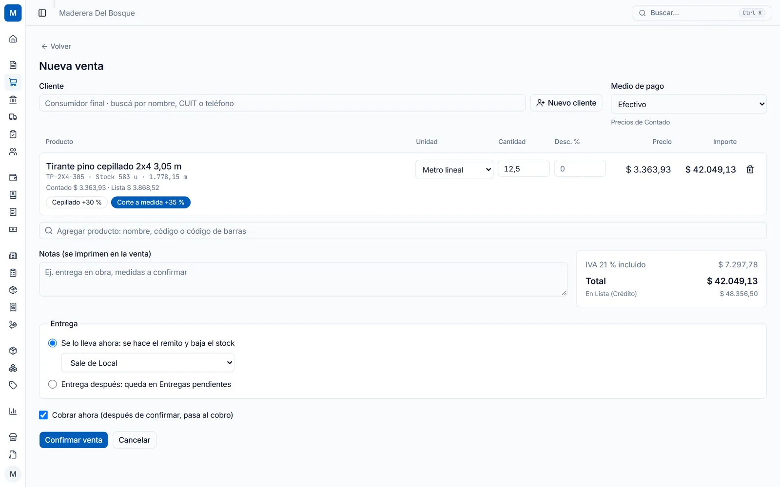Viewport: 780px width, 487px height.
Task: Open the bar chart reports icon
Action: point(13,411)
